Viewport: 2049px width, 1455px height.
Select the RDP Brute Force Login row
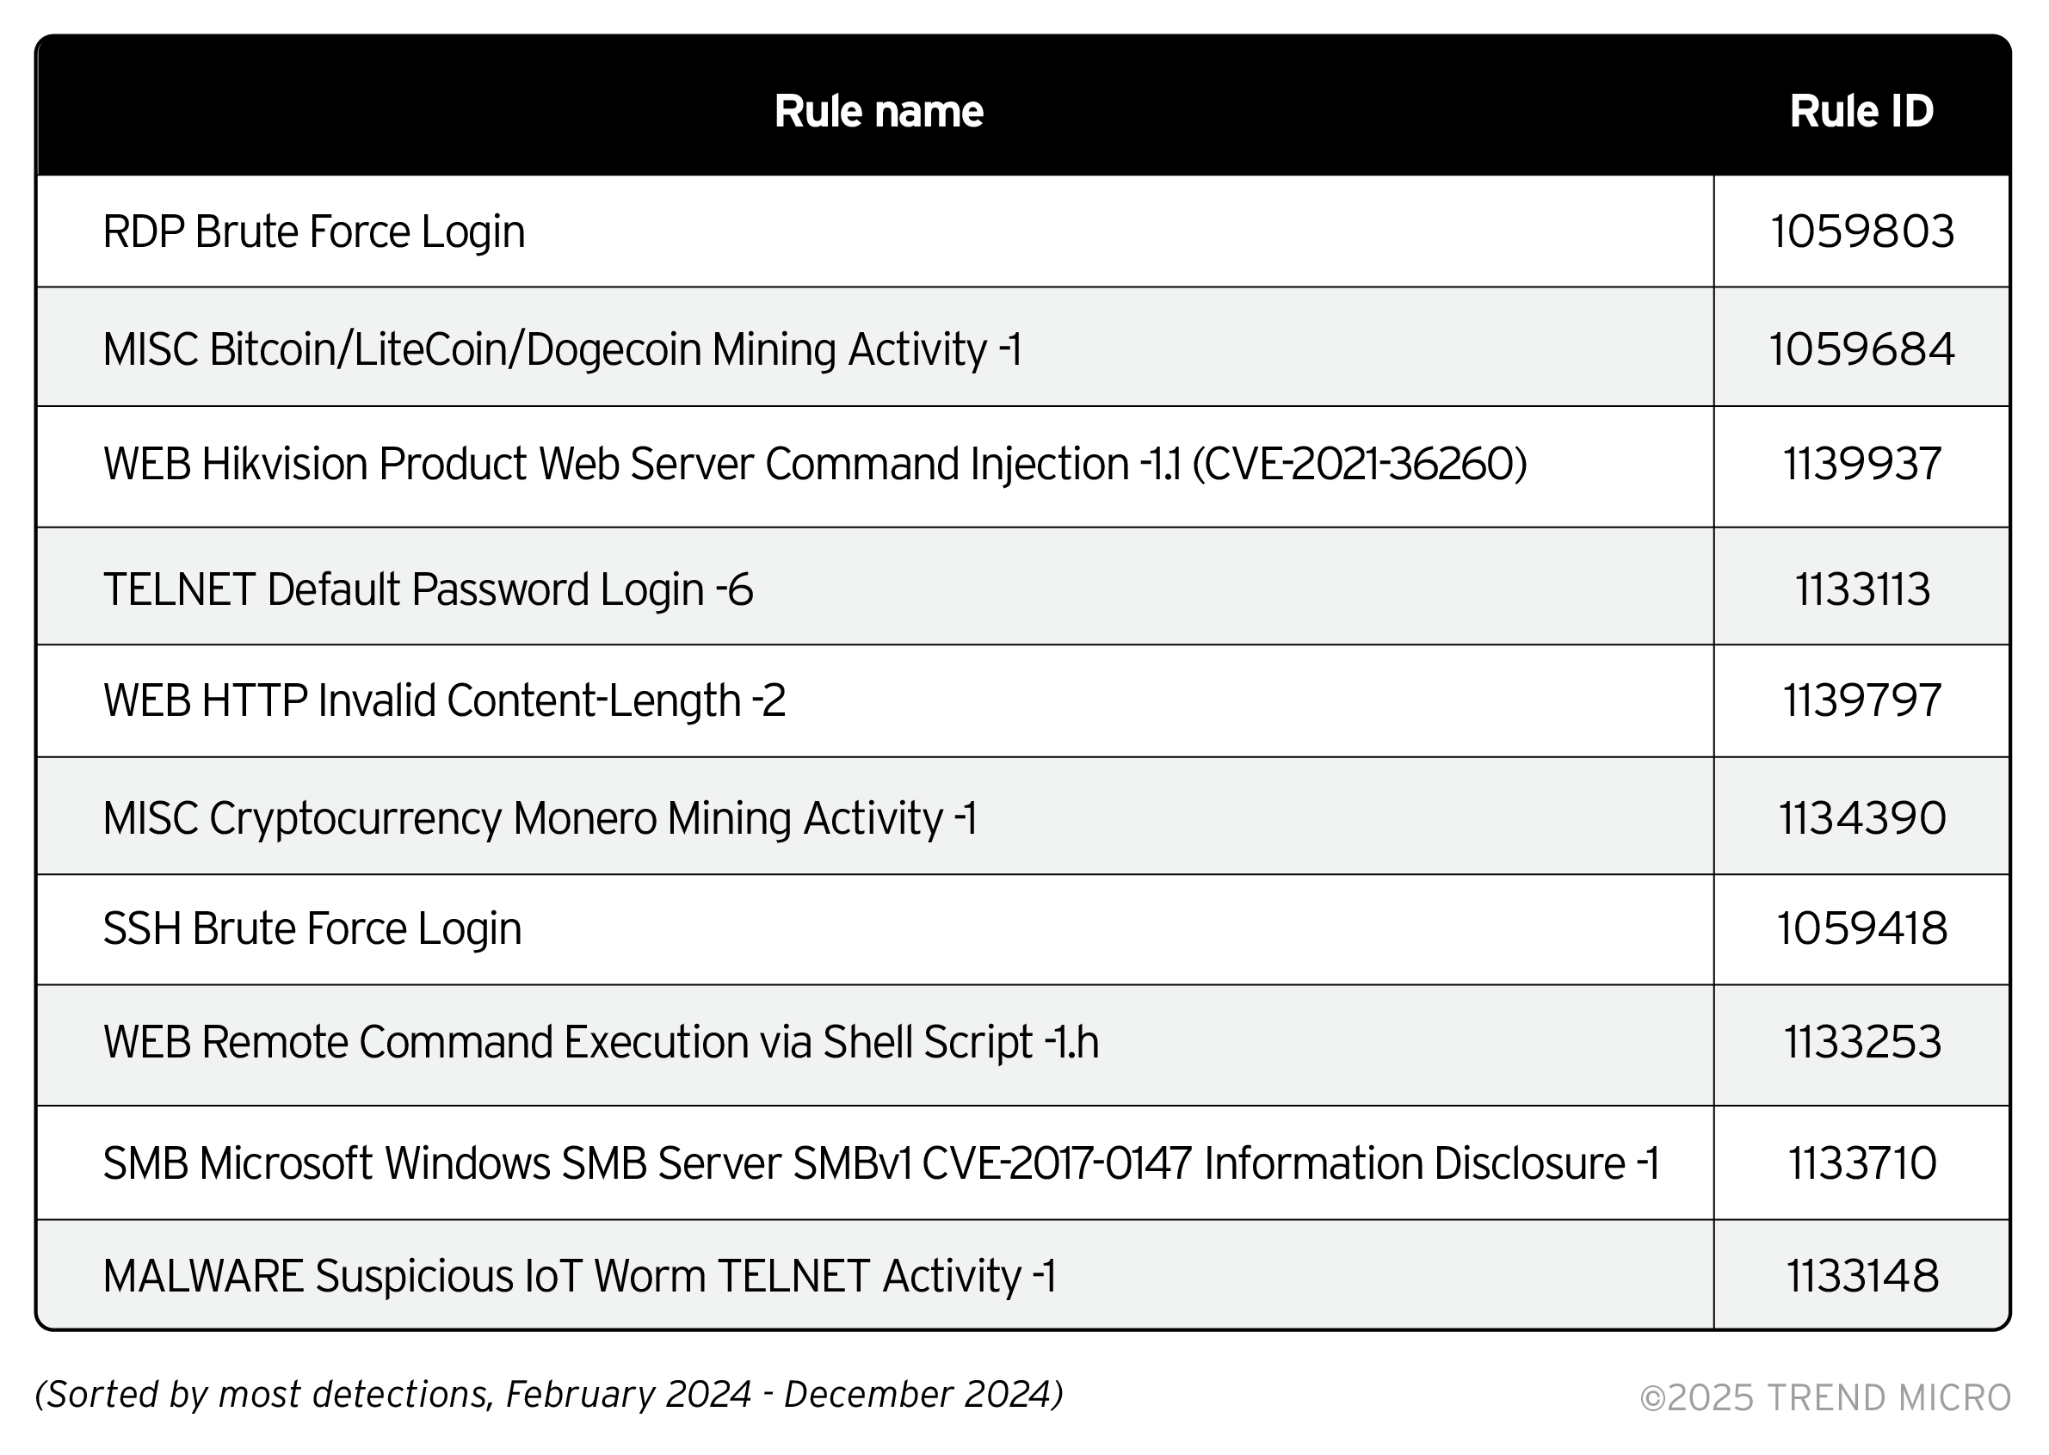(313, 231)
